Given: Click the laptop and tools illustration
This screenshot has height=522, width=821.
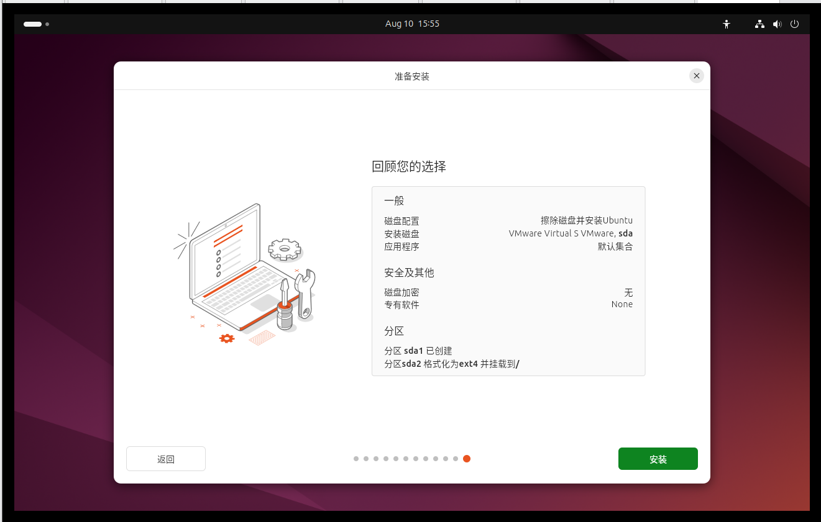Looking at the screenshot, I should [245, 274].
